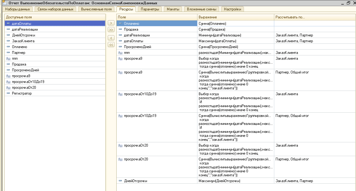Image resolution: width=356 pixels, height=191 pixels.
Task: Click the add single field arrow button
Action: pyautogui.click(x=111, y=23)
